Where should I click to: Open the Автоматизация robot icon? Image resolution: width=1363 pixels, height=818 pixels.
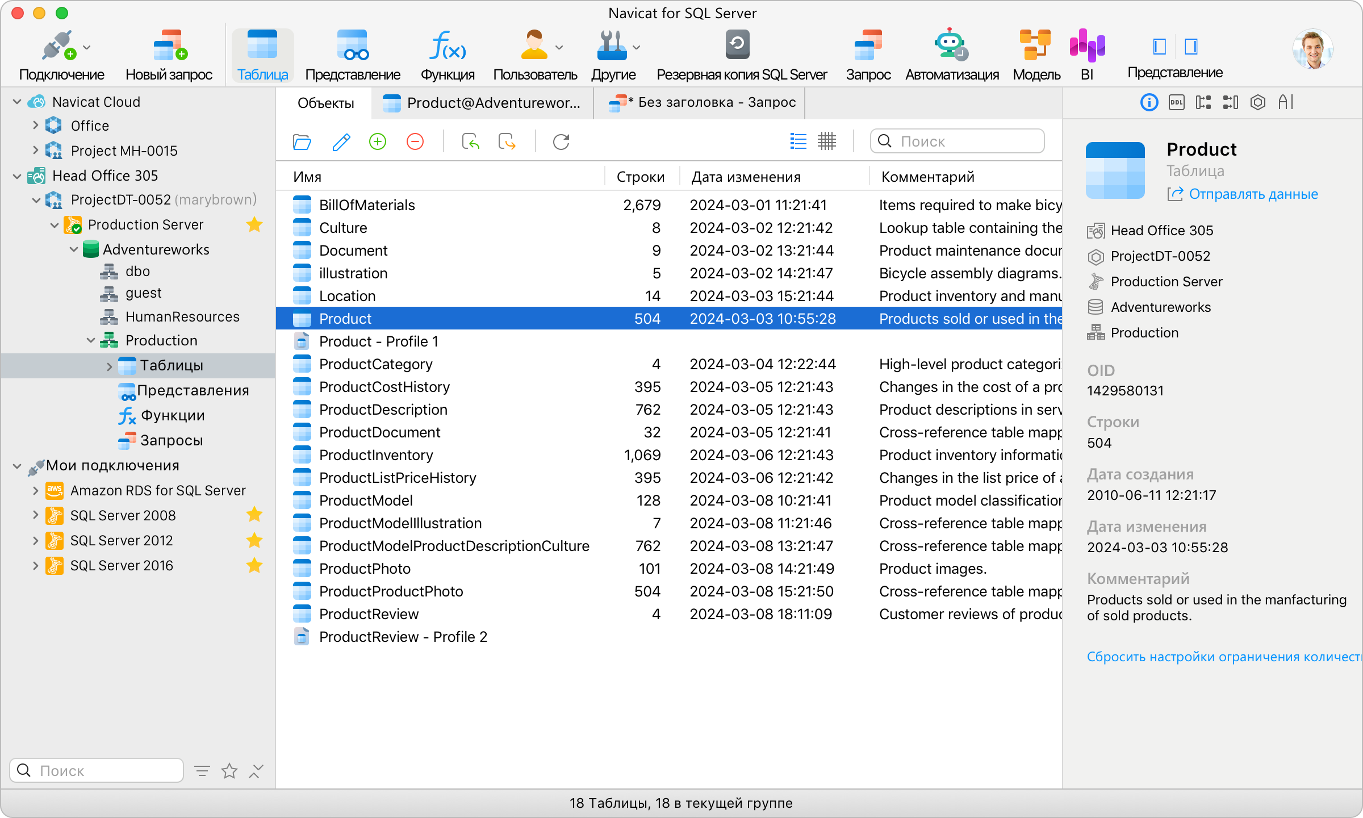point(951,45)
